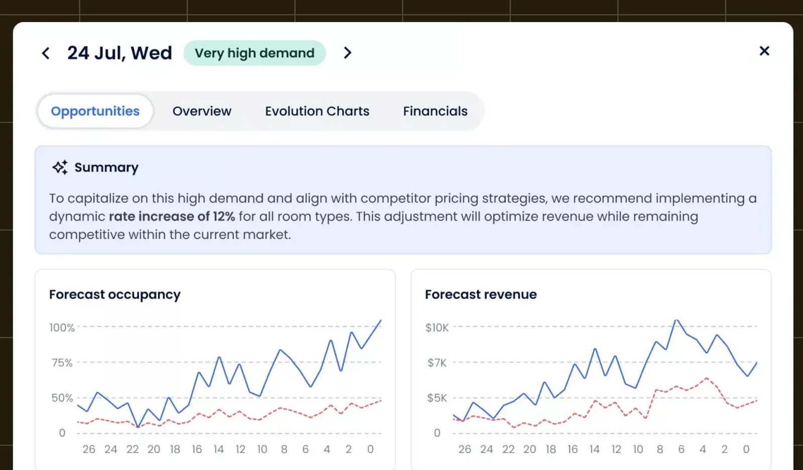Go to previous day with left chevron
803x470 pixels.
click(x=46, y=53)
